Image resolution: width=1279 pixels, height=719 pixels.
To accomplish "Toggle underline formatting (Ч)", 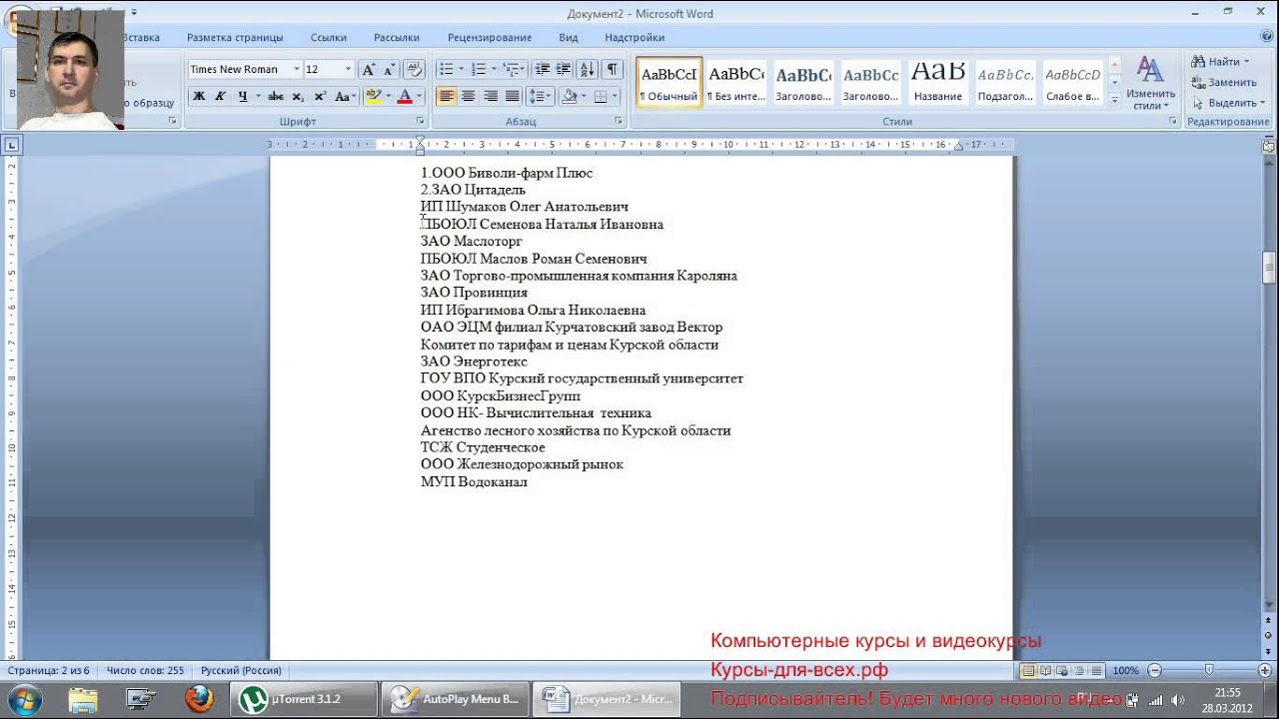I will click(242, 96).
